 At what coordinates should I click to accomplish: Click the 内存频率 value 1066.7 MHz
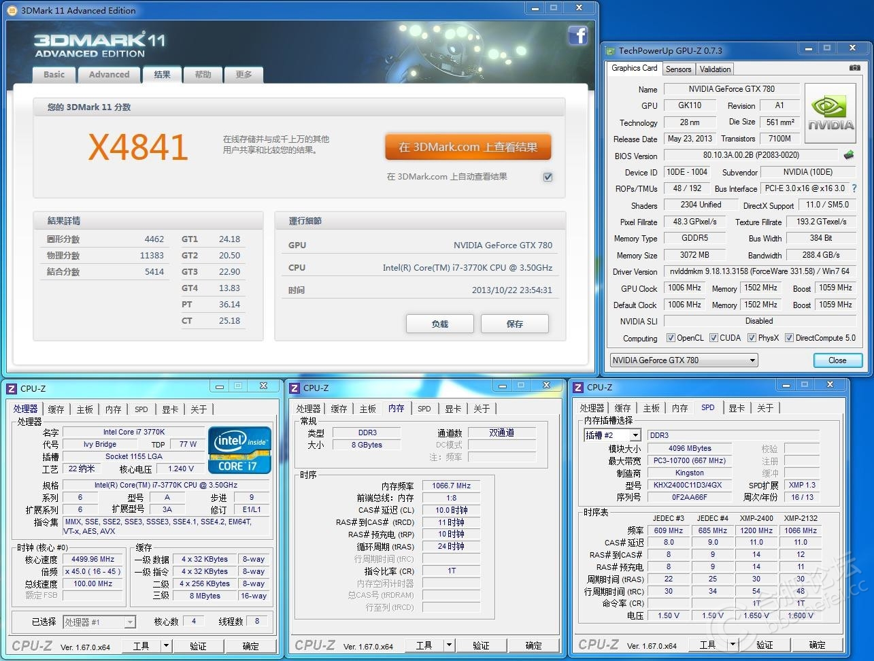pyautogui.click(x=452, y=486)
